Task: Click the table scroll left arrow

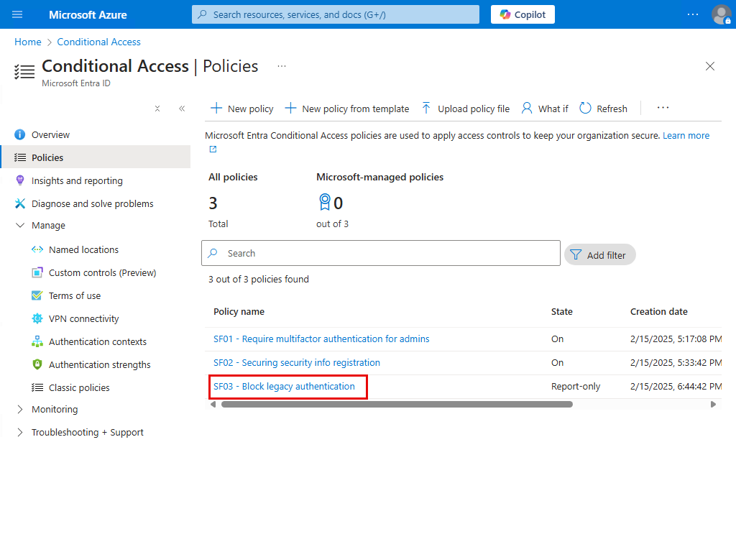Action: [213, 404]
